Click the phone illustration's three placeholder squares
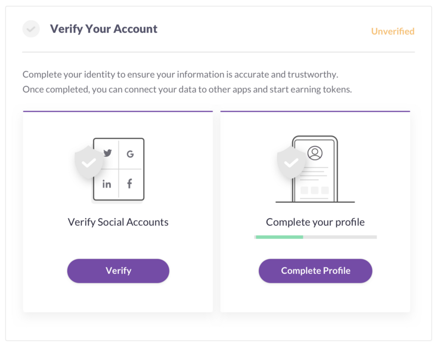The width and height of the screenshot is (437, 346). pyautogui.click(x=315, y=190)
